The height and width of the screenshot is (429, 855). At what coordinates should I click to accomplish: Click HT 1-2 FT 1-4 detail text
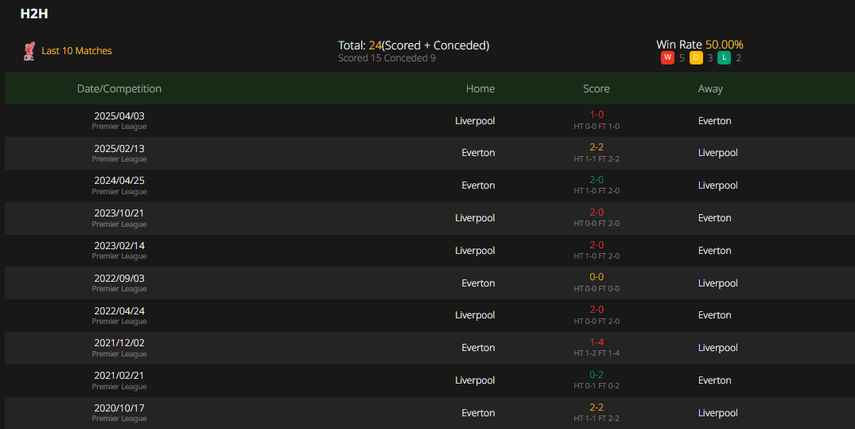(597, 353)
